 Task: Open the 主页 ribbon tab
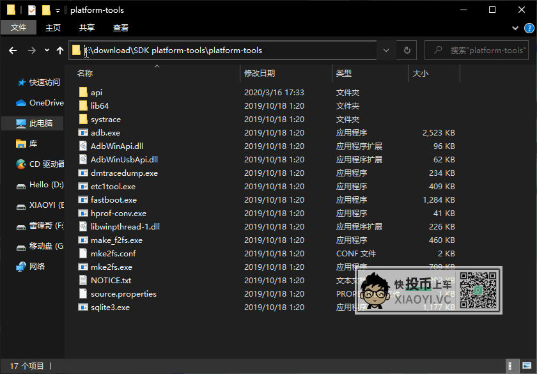[x=53, y=27]
